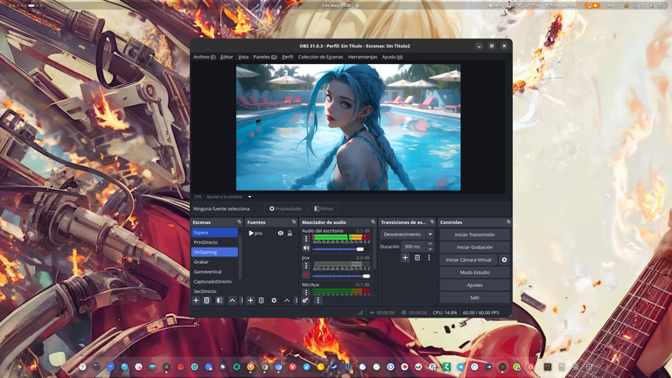Click the Filtros button
This screenshot has width=672, height=378.
(324, 209)
